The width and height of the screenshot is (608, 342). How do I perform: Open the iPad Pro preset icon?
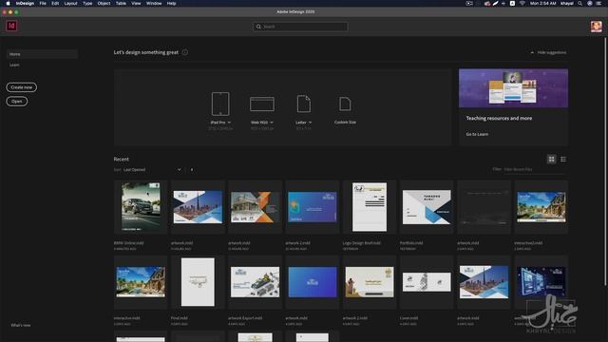pos(220,104)
